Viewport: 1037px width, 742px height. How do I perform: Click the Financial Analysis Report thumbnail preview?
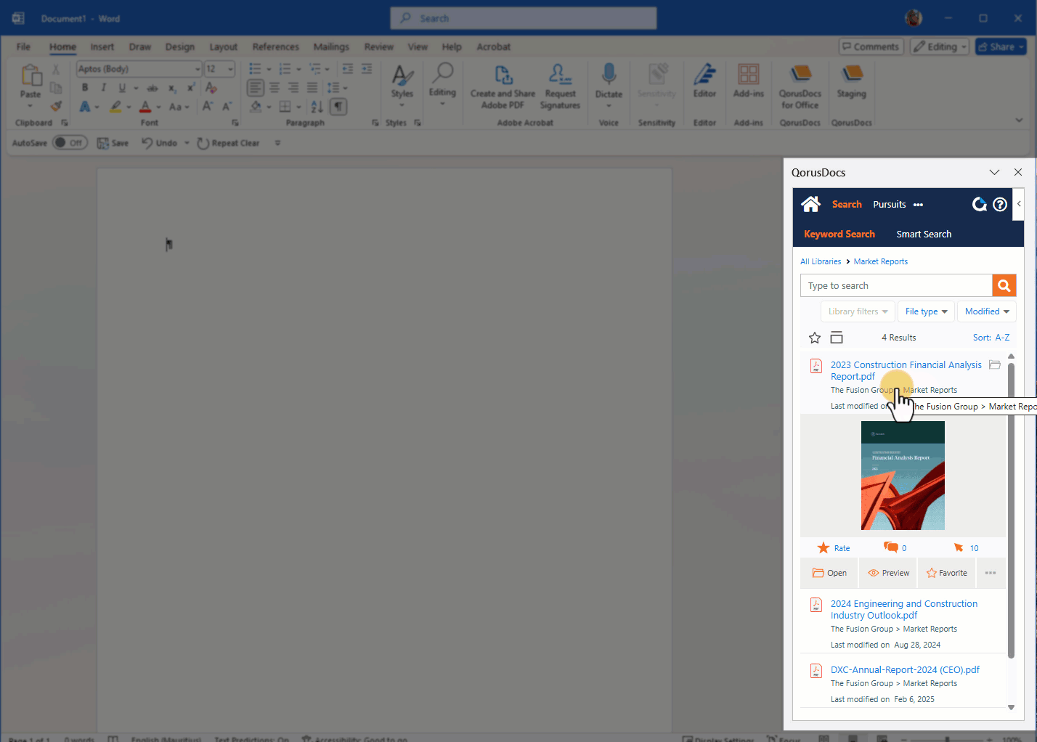(x=903, y=476)
